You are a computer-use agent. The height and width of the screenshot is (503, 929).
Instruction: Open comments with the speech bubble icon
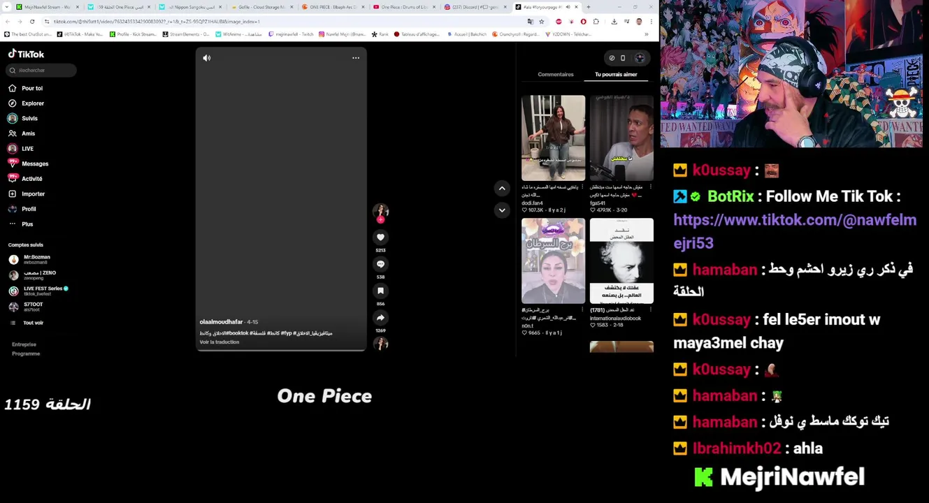pyautogui.click(x=380, y=264)
